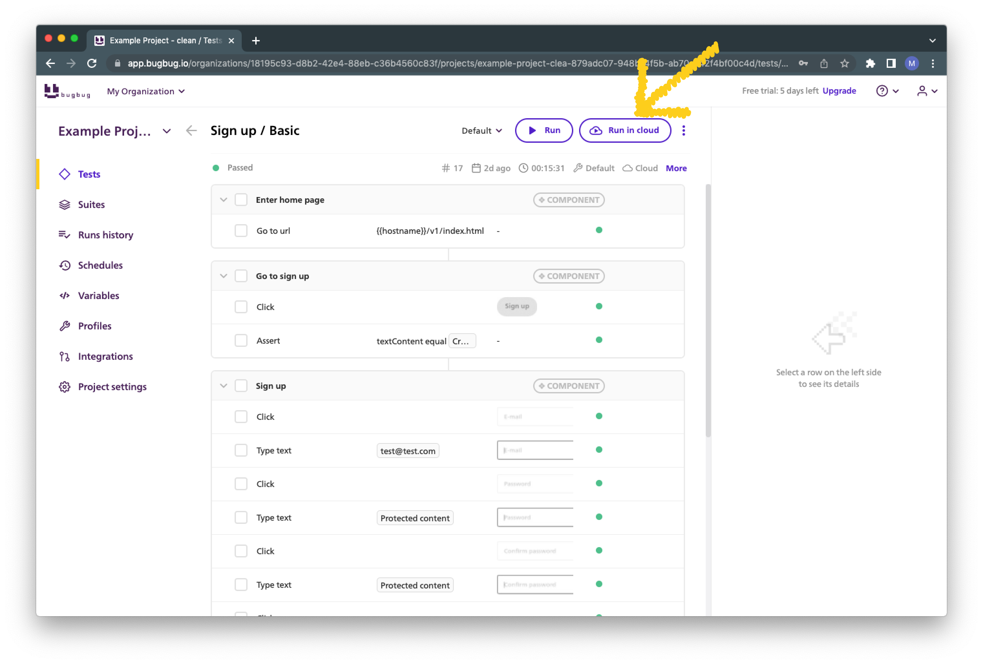Open the test options three-dot menu
The height and width of the screenshot is (664, 983).
click(x=683, y=130)
